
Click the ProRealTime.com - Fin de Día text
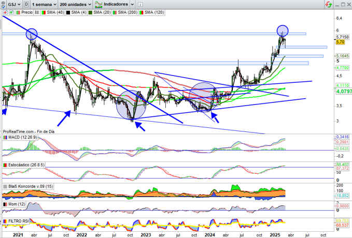pos(29,131)
